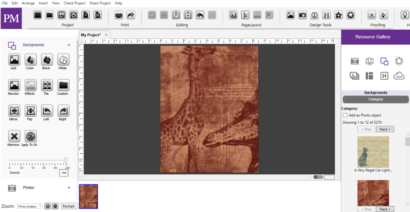410x212 pixels.
Task: Click the new project icon in Project group
Action: pos(38,15)
